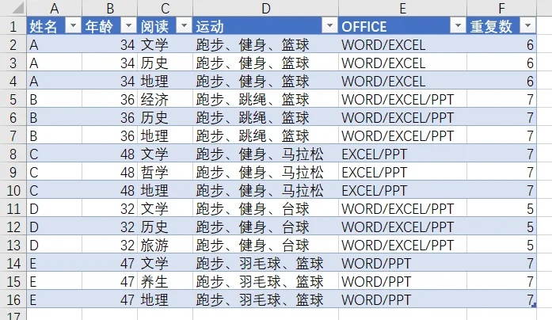Screen dimensions: 552x320
Task: Select 重复数 value 6 in row 4
Action: tap(501, 81)
